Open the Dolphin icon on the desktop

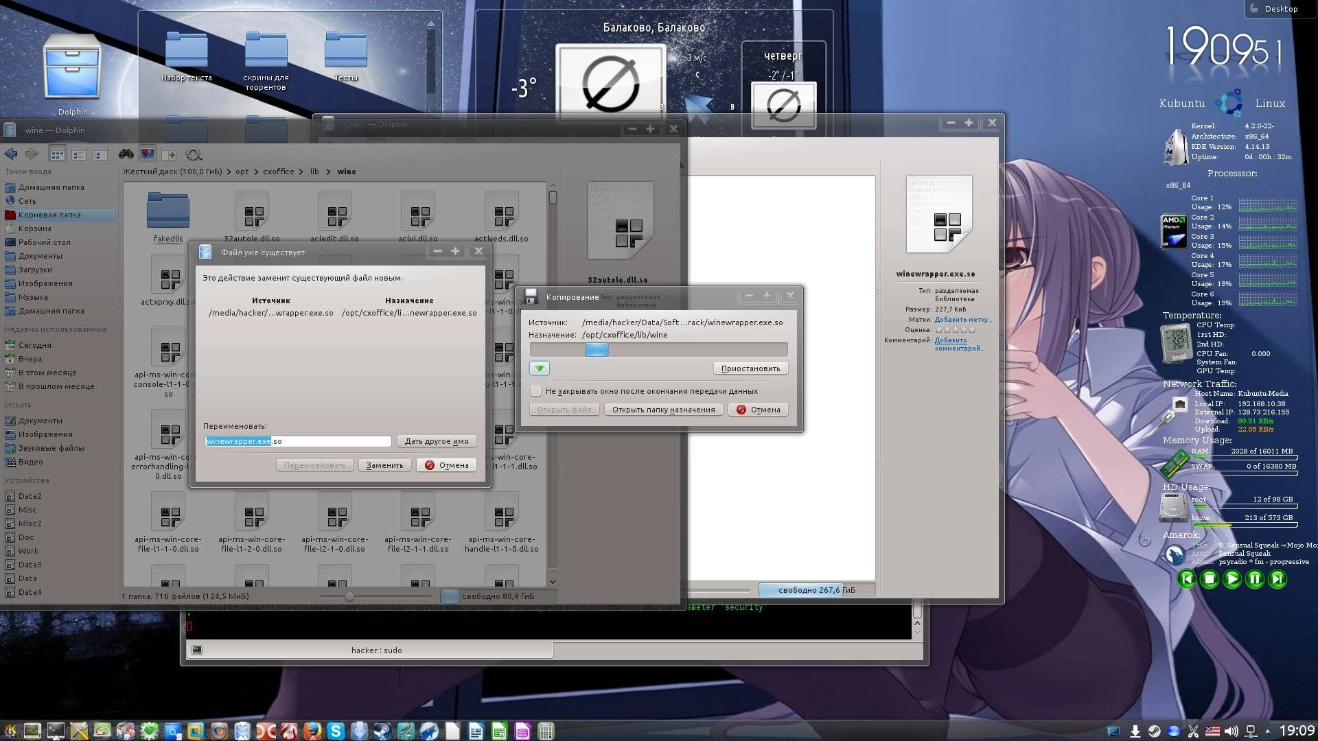pos(73,74)
